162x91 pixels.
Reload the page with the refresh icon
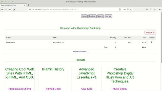click(x=10, y=10)
